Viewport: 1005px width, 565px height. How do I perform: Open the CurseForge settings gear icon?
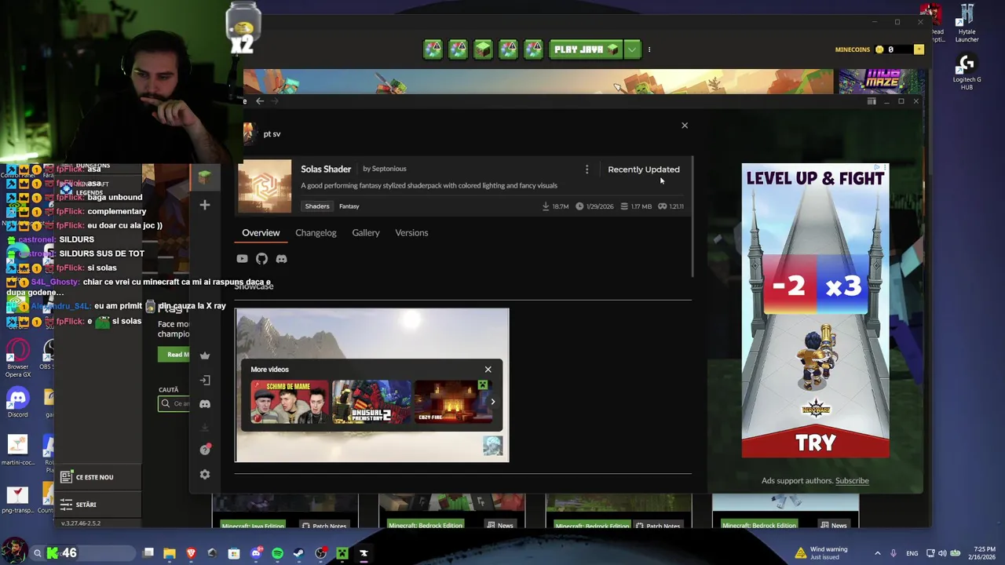pos(205,475)
